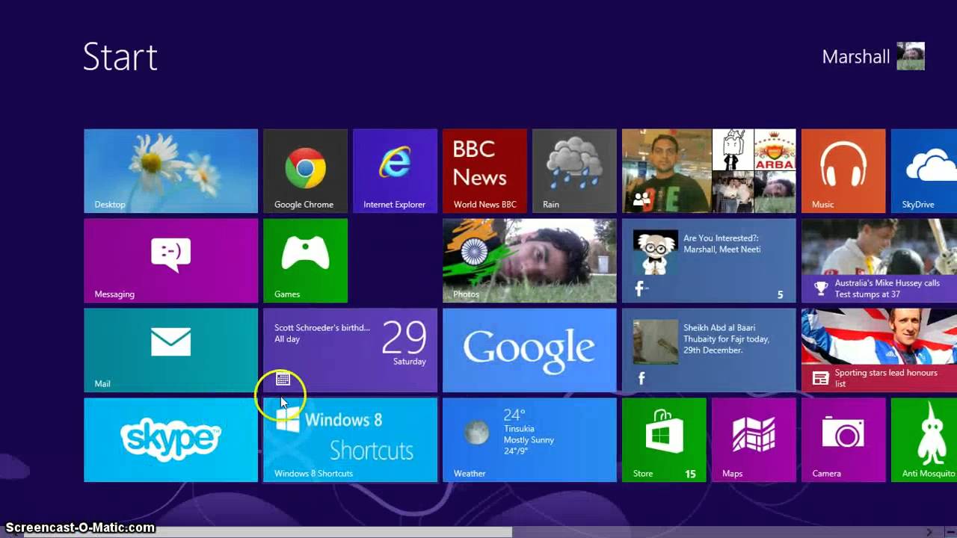This screenshot has width=957, height=538.
Task: Open the Google search tile
Action: (x=529, y=350)
